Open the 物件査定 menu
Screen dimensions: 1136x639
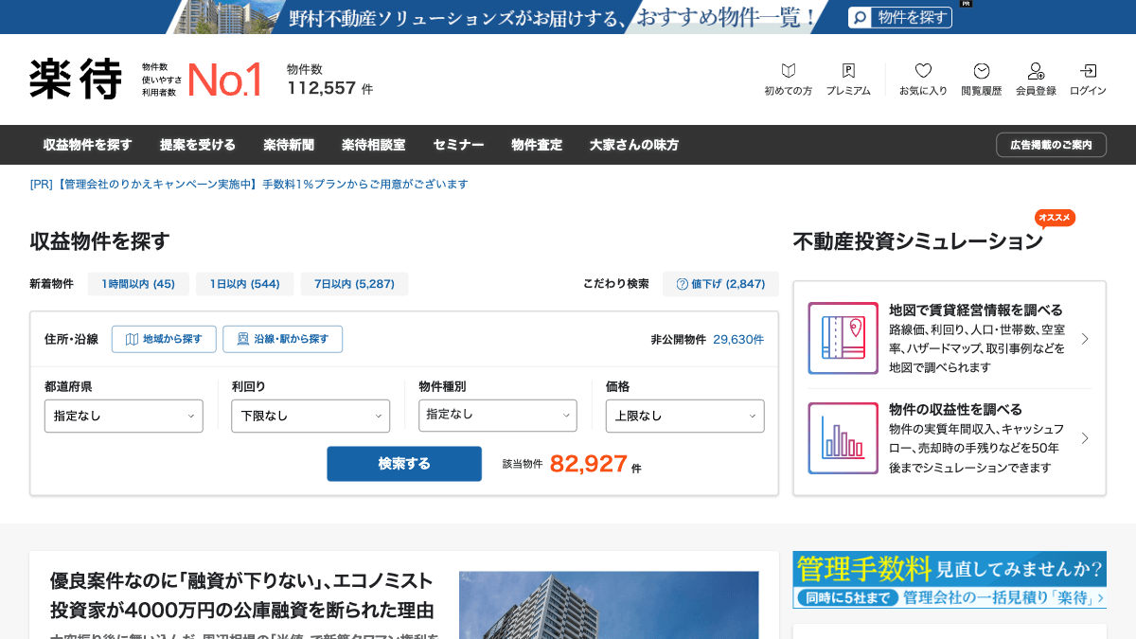pyautogui.click(x=537, y=145)
